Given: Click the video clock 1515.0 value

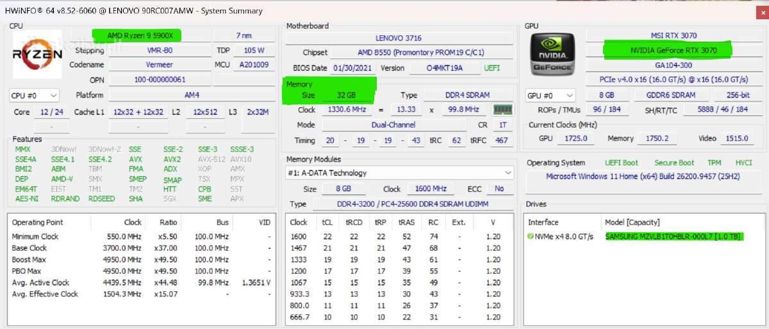Looking at the screenshot, I should coord(737,139).
